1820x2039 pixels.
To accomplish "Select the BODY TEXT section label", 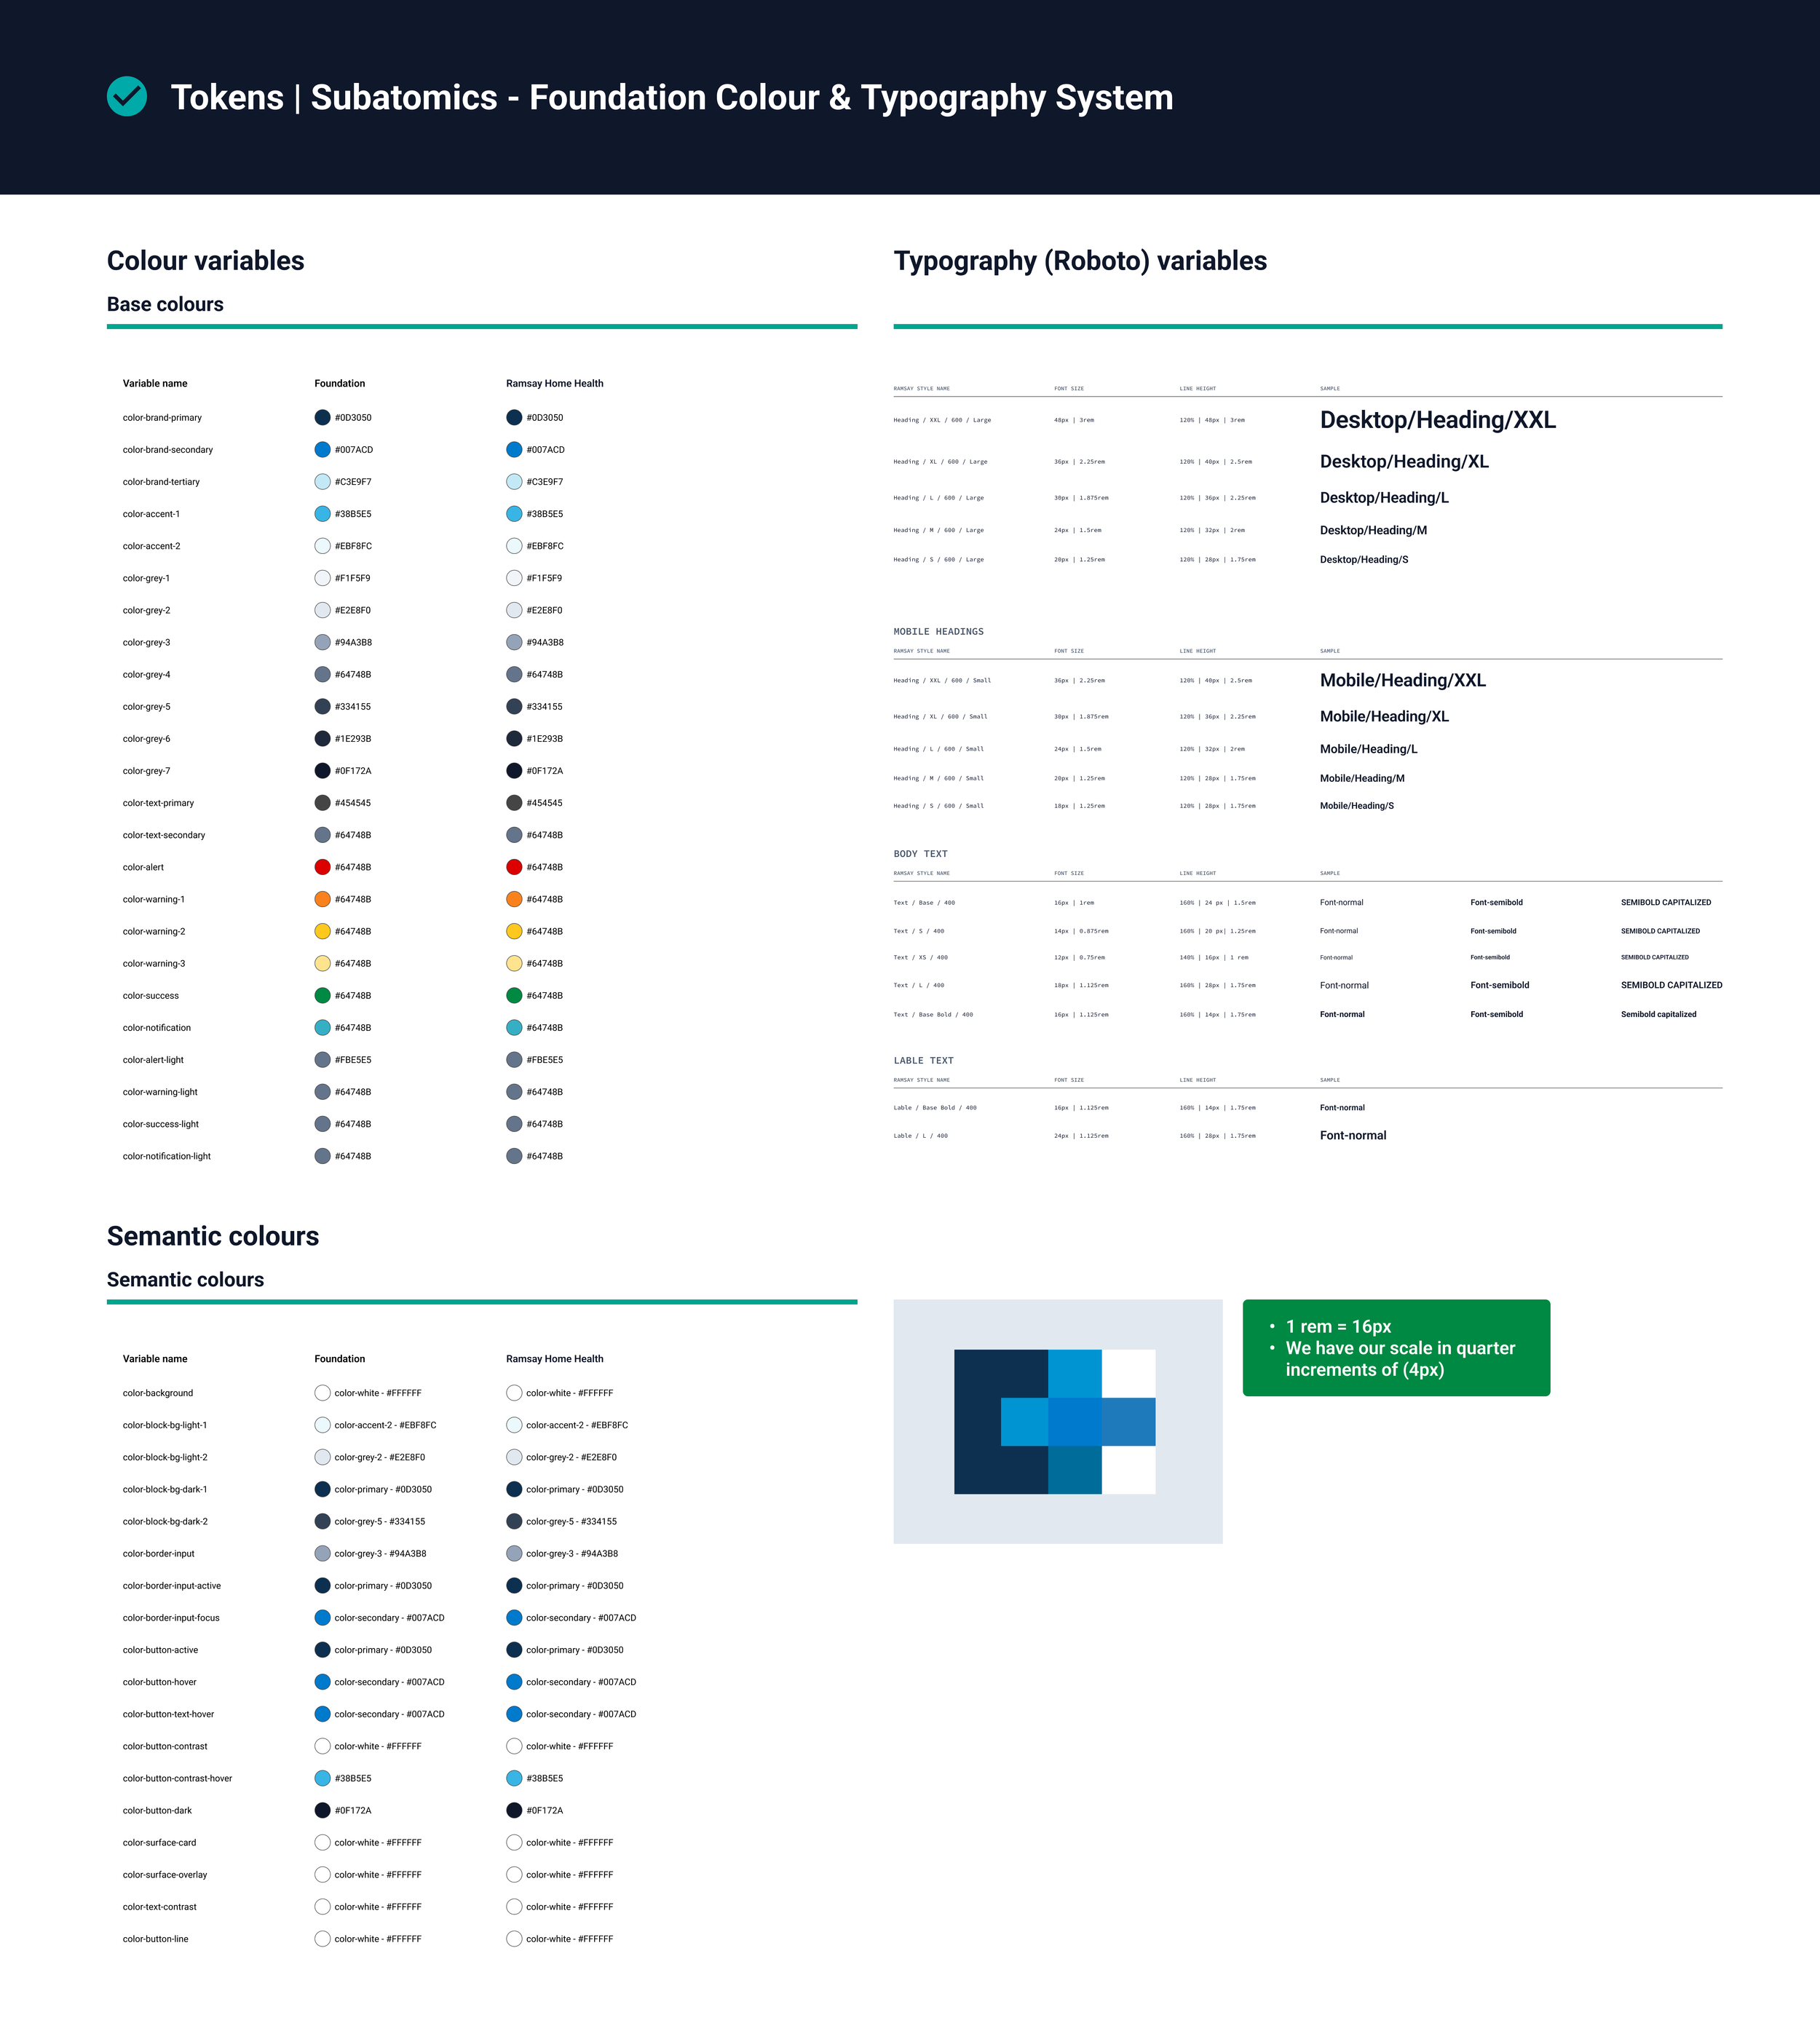I will pyautogui.click(x=920, y=854).
